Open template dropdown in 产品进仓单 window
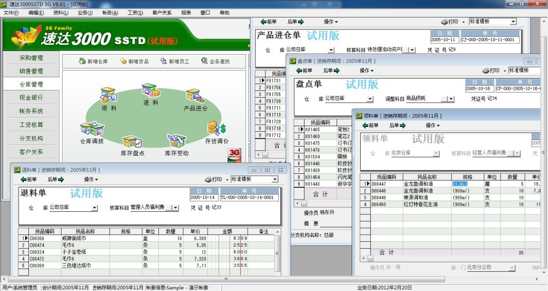The image size is (548, 291). coord(513,21)
